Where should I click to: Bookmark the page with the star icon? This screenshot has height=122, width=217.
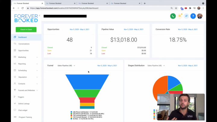[x=176, y=8]
